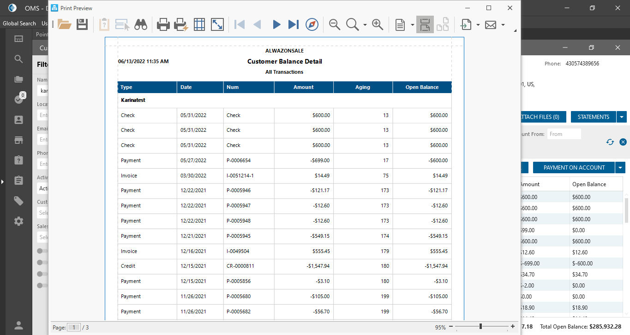Toggle the continuous page layout button
630x335 pixels.
[x=425, y=24]
